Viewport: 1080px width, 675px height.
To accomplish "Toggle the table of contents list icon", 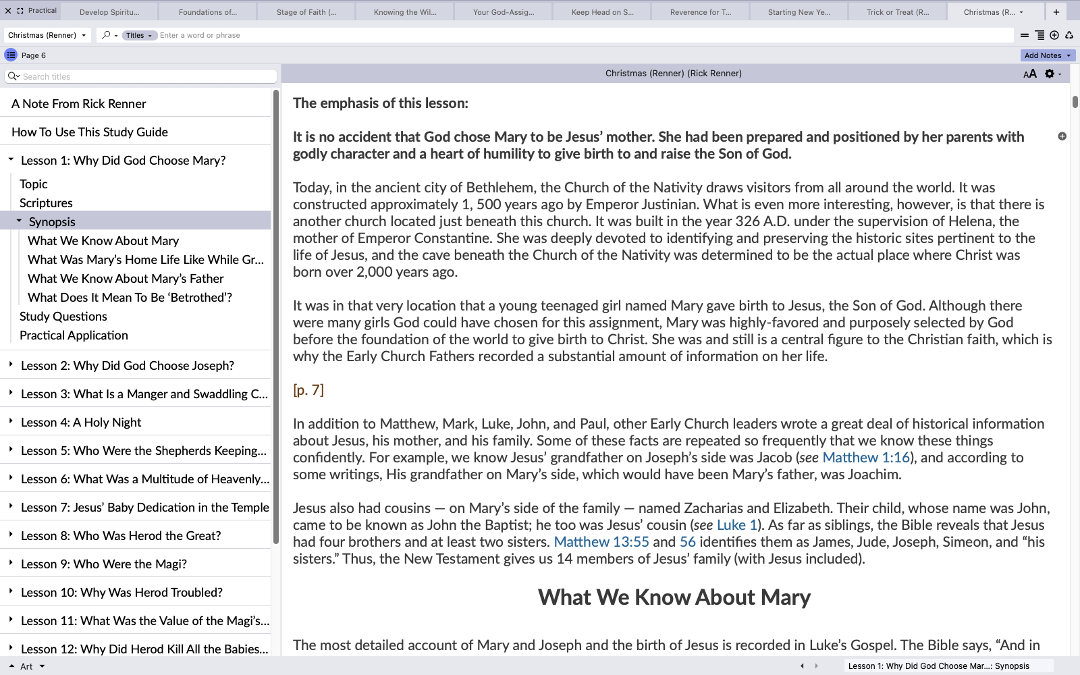I will (x=11, y=55).
